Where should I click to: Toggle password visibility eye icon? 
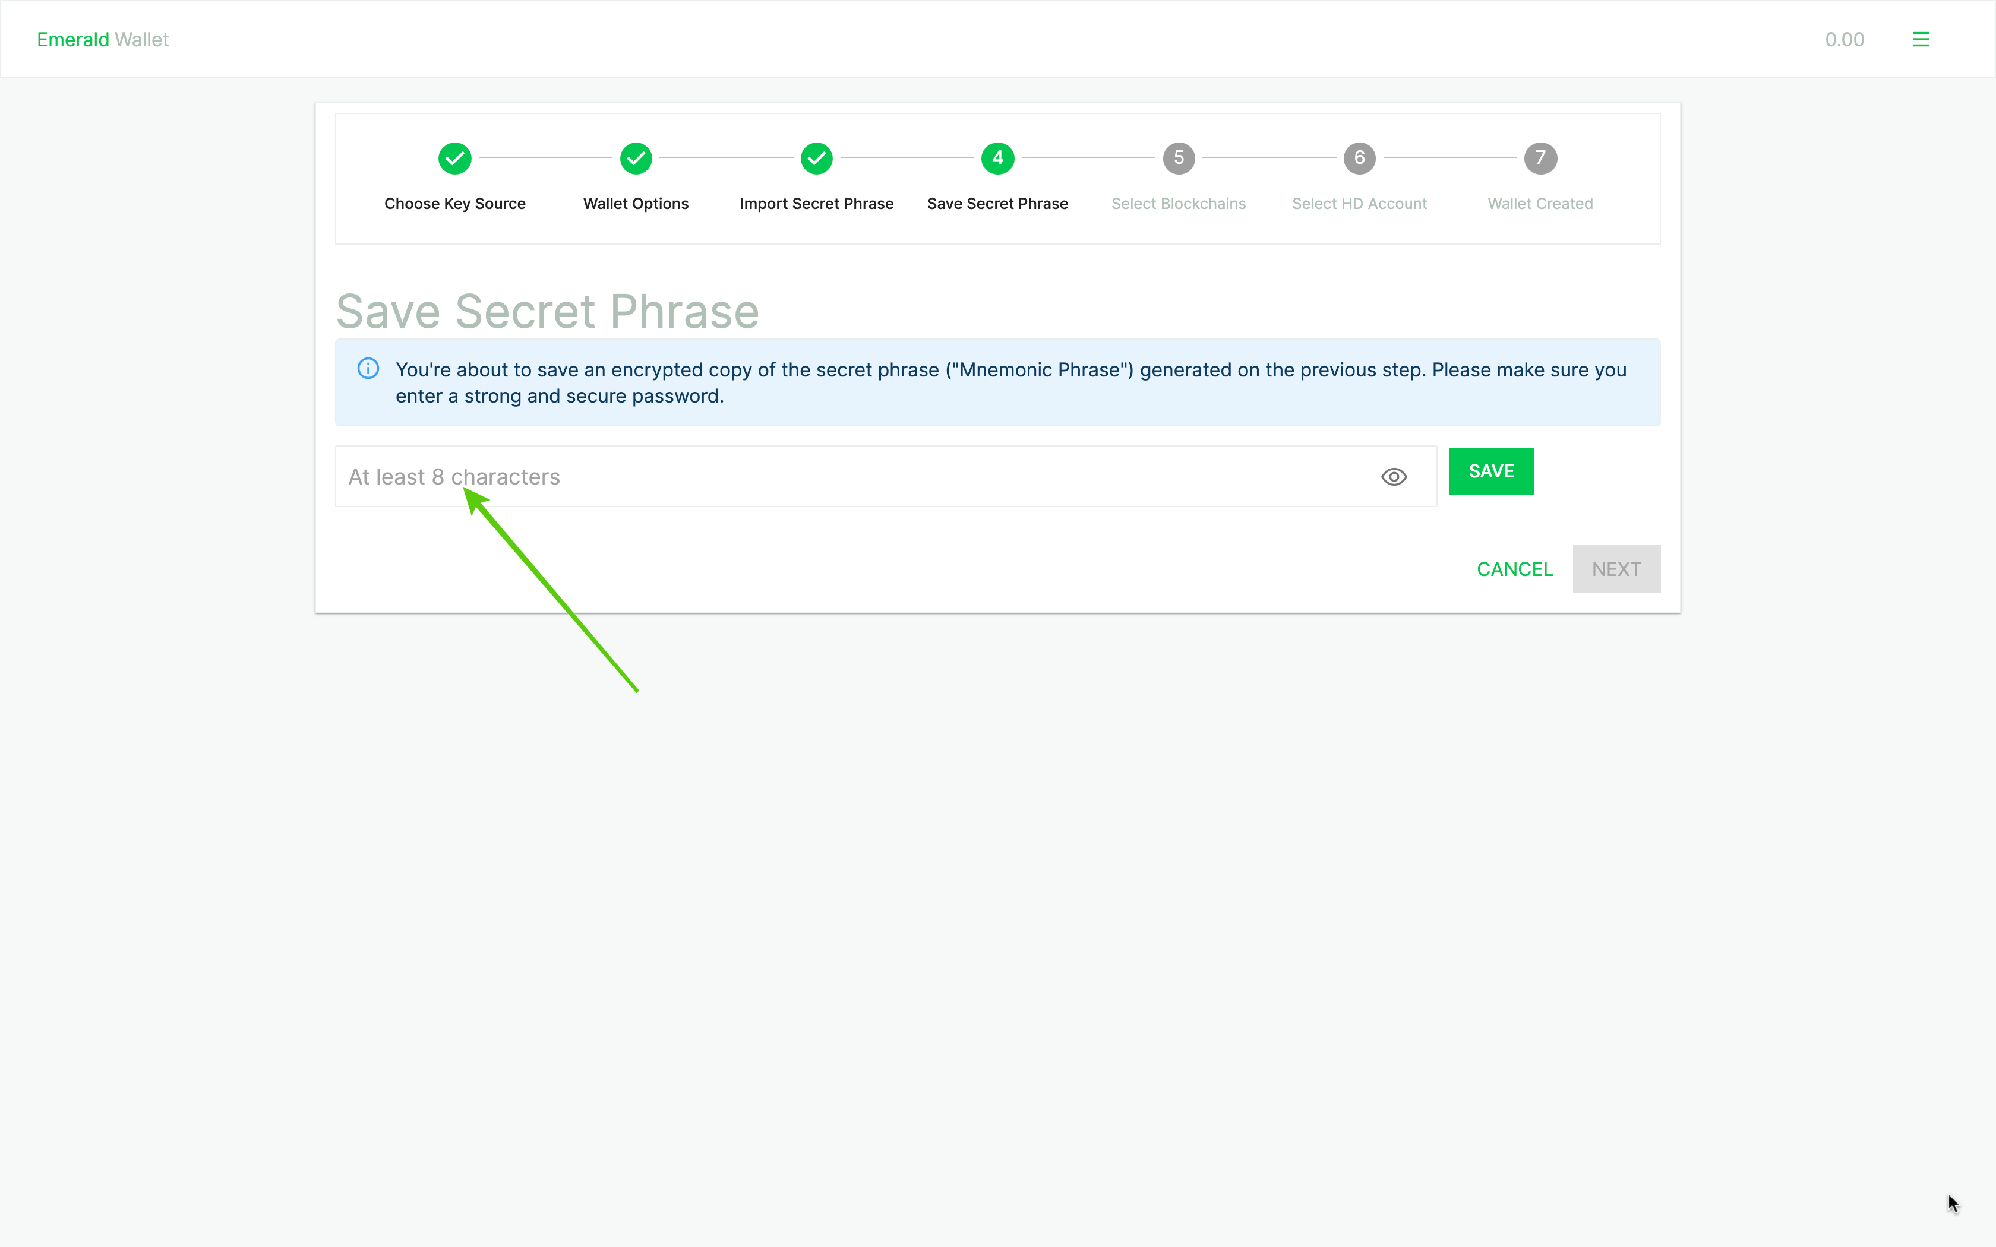point(1394,477)
